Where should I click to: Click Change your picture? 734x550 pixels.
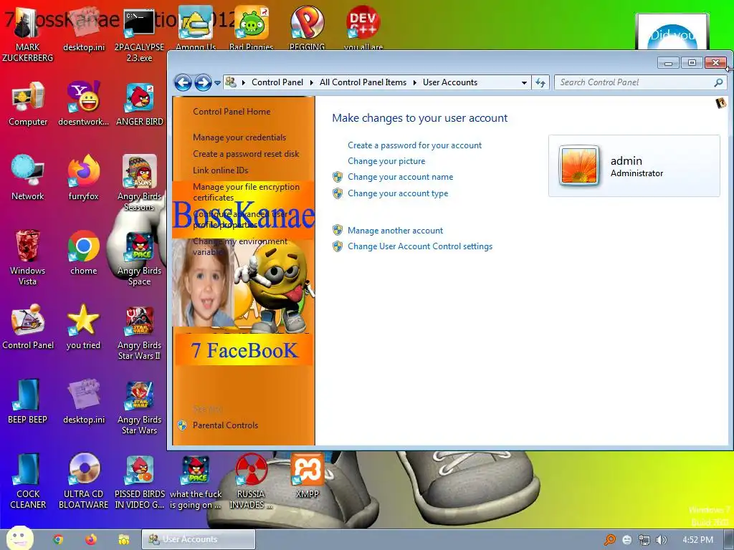pyautogui.click(x=386, y=161)
